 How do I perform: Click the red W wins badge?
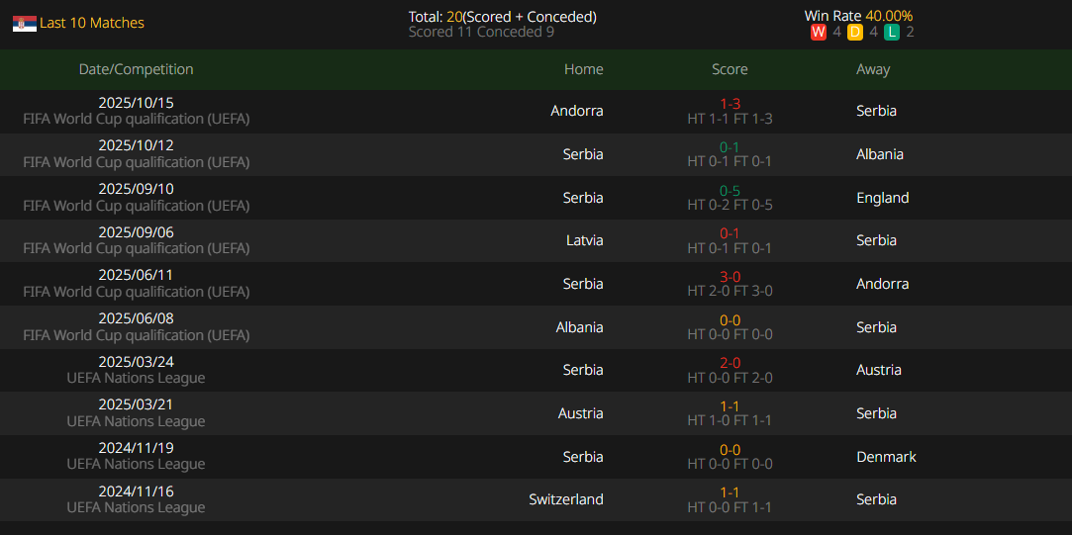[818, 32]
